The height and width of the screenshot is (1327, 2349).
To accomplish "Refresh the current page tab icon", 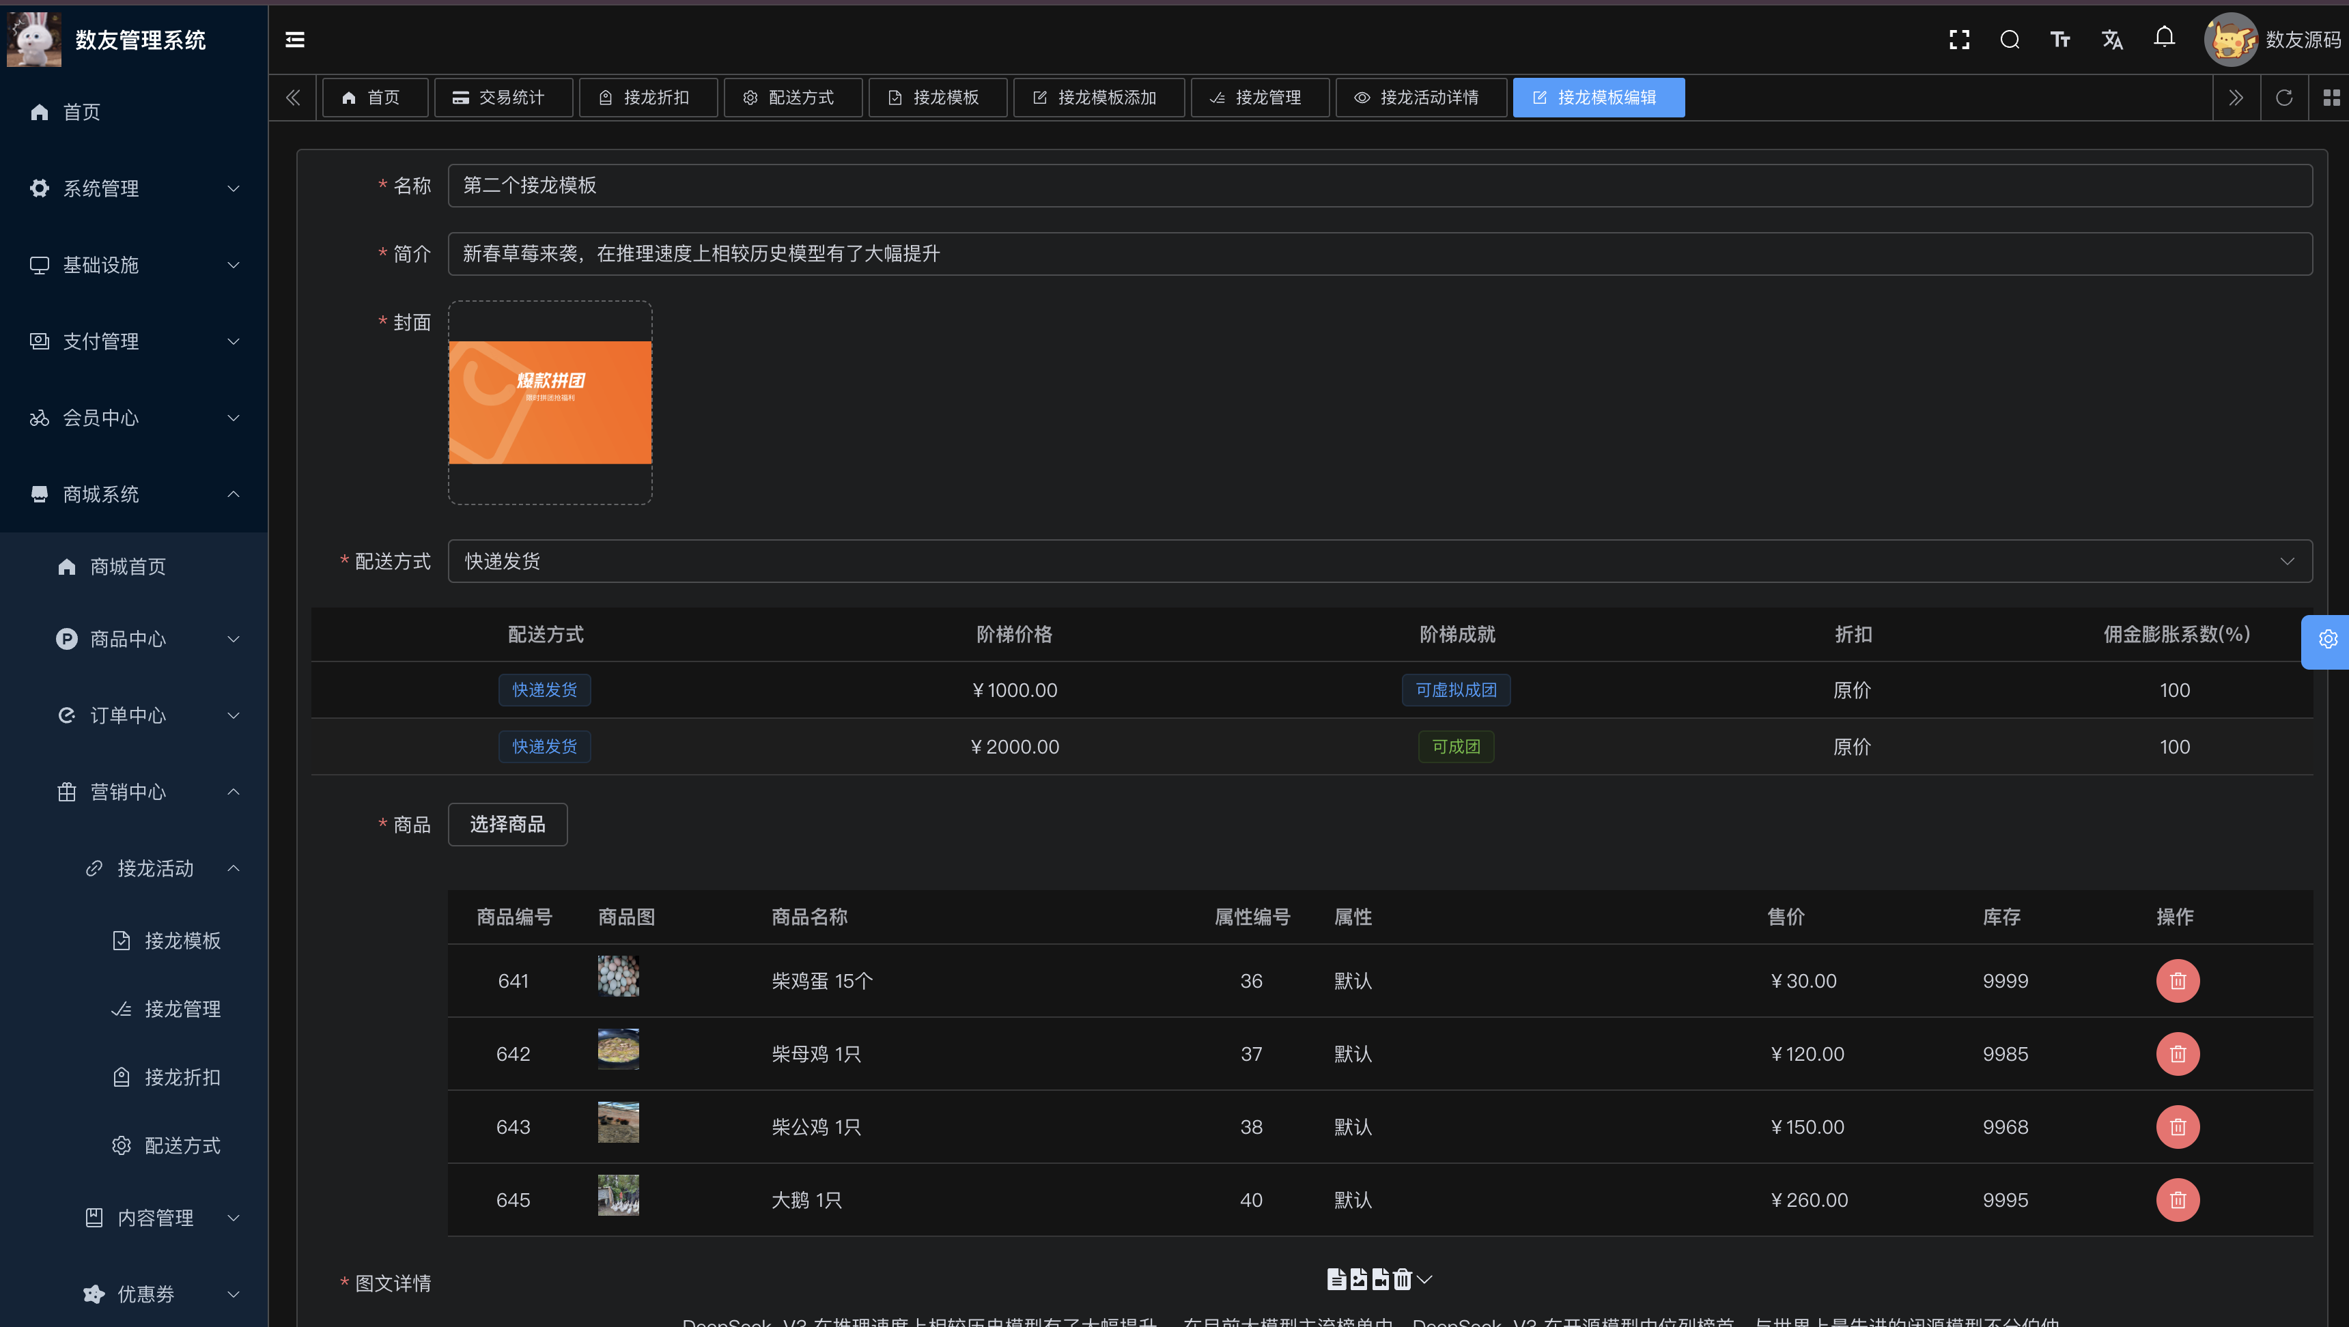I will pos(2283,98).
